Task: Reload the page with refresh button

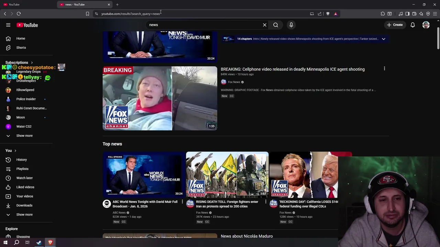Action: click(19, 14)
